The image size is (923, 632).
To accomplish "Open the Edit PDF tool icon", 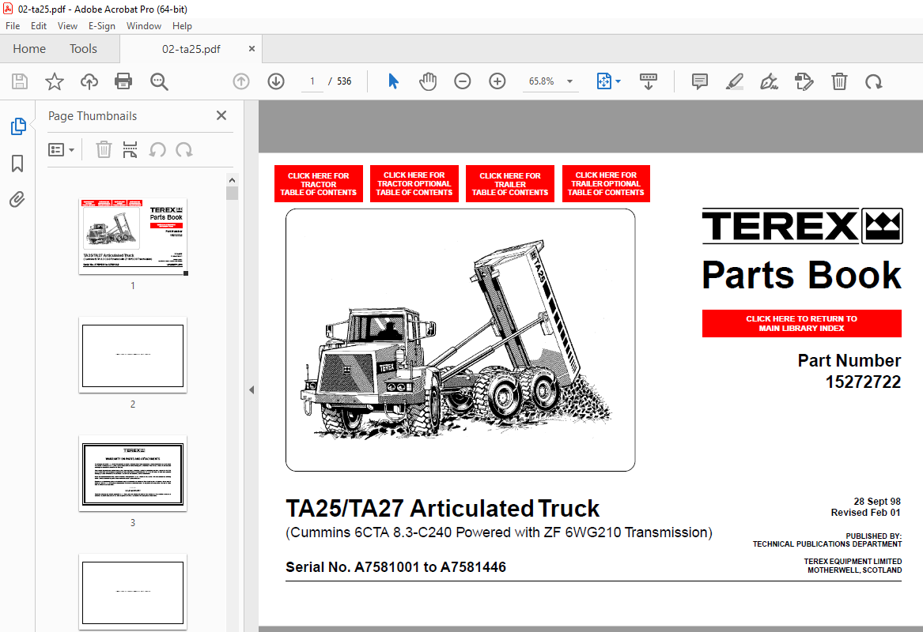I will pyautogui.click(x=804, y=81).
